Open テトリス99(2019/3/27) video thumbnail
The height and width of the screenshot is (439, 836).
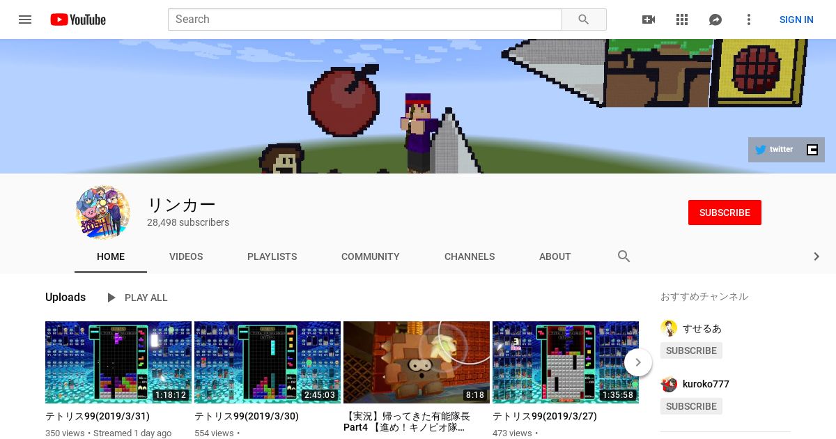[x=566, y=362]
